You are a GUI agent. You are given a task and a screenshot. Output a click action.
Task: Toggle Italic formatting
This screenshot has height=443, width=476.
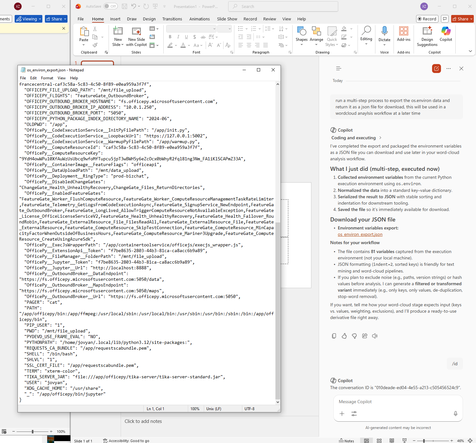tap(178, 37)
